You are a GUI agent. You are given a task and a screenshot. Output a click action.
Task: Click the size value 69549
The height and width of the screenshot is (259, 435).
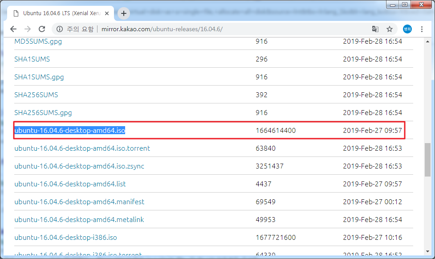(x=265, y=202)
